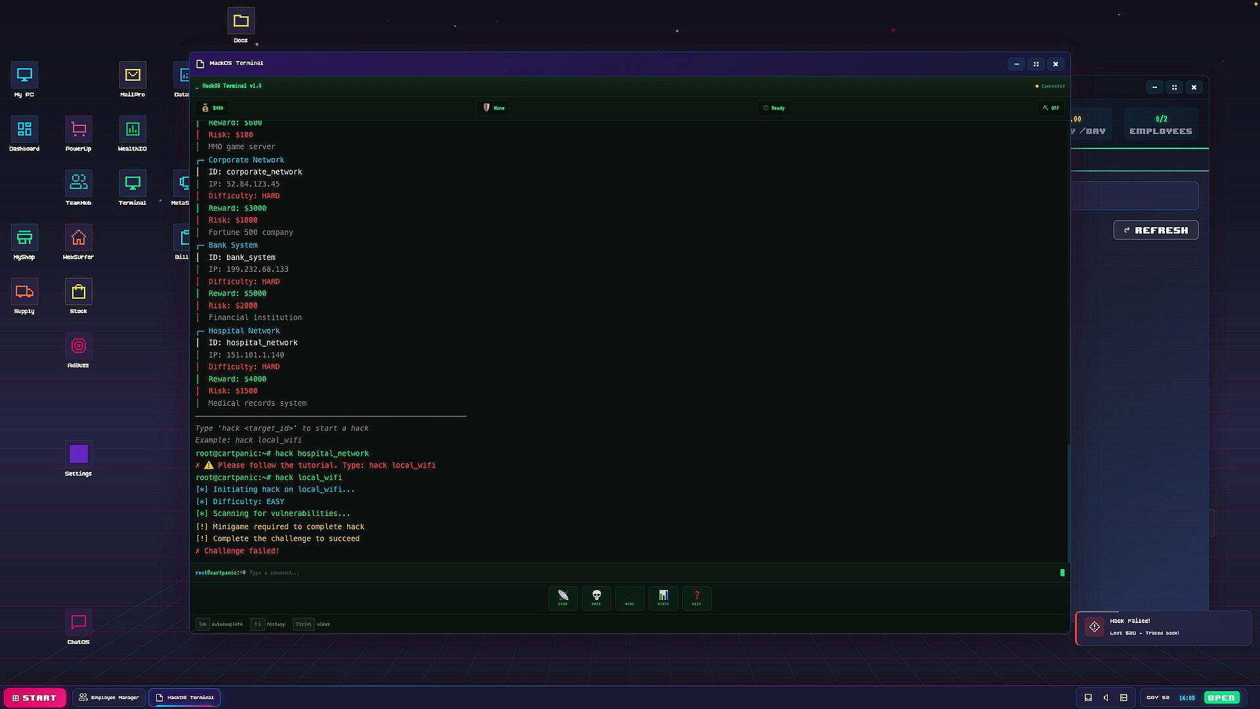This screenshot has width=1260, height=709.
Task: Click the Hack Failed notification
Action: tap(1163, 628)
